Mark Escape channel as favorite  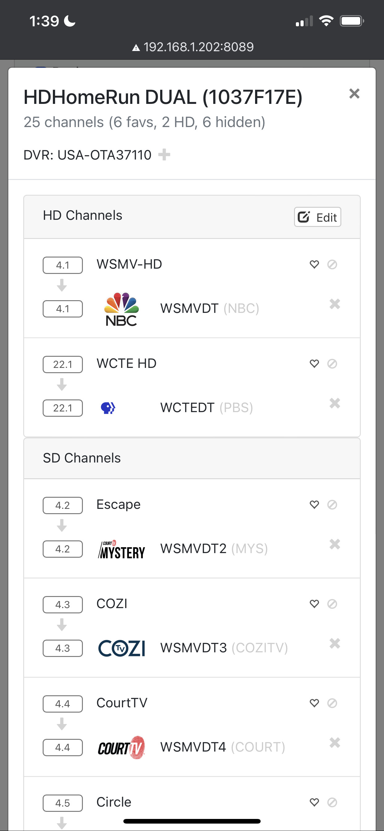pos(314,505)
